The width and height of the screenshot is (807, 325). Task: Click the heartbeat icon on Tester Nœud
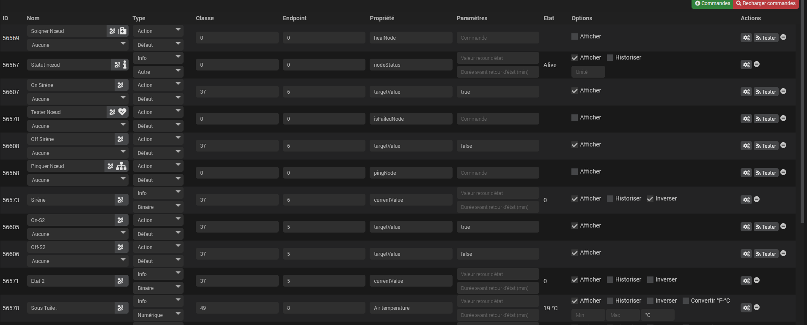point(123,112)
